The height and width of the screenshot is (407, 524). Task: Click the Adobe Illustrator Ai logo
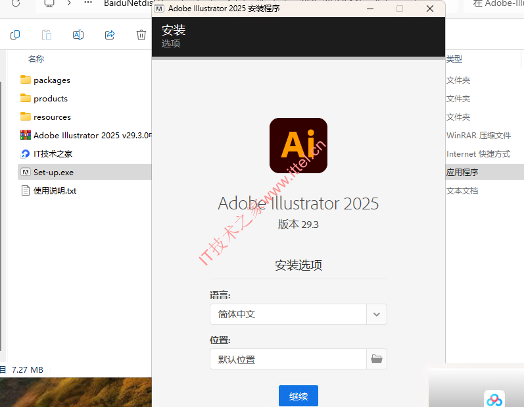[x=298, y=146]
